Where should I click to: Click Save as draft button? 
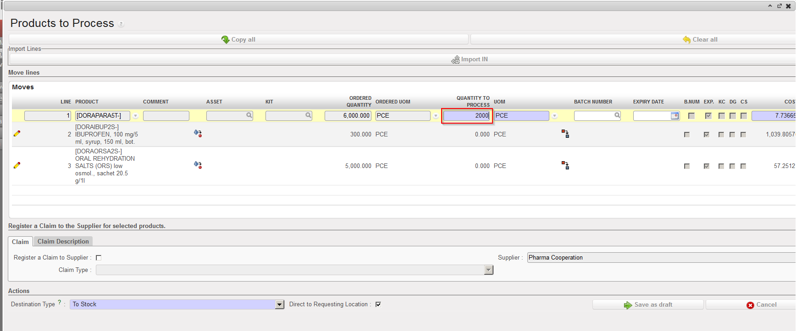click(x=648, y=305)
